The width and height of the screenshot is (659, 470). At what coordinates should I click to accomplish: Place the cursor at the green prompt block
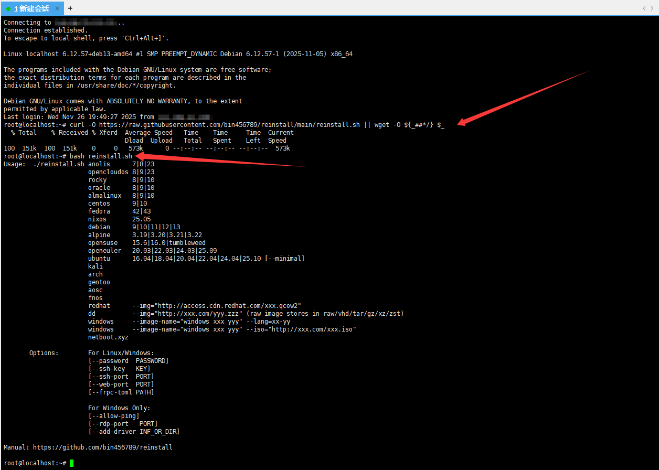pyautogui.click(x=72, y=463)
